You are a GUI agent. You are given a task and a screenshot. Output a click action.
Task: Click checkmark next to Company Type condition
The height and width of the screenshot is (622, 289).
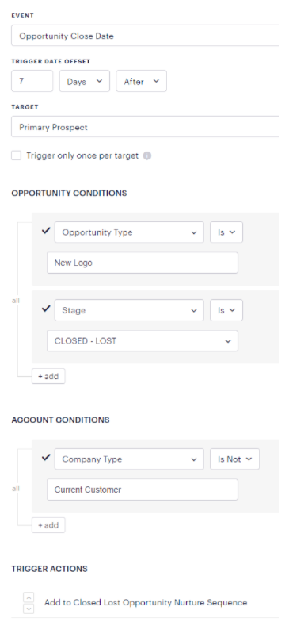tap(46, 457)
